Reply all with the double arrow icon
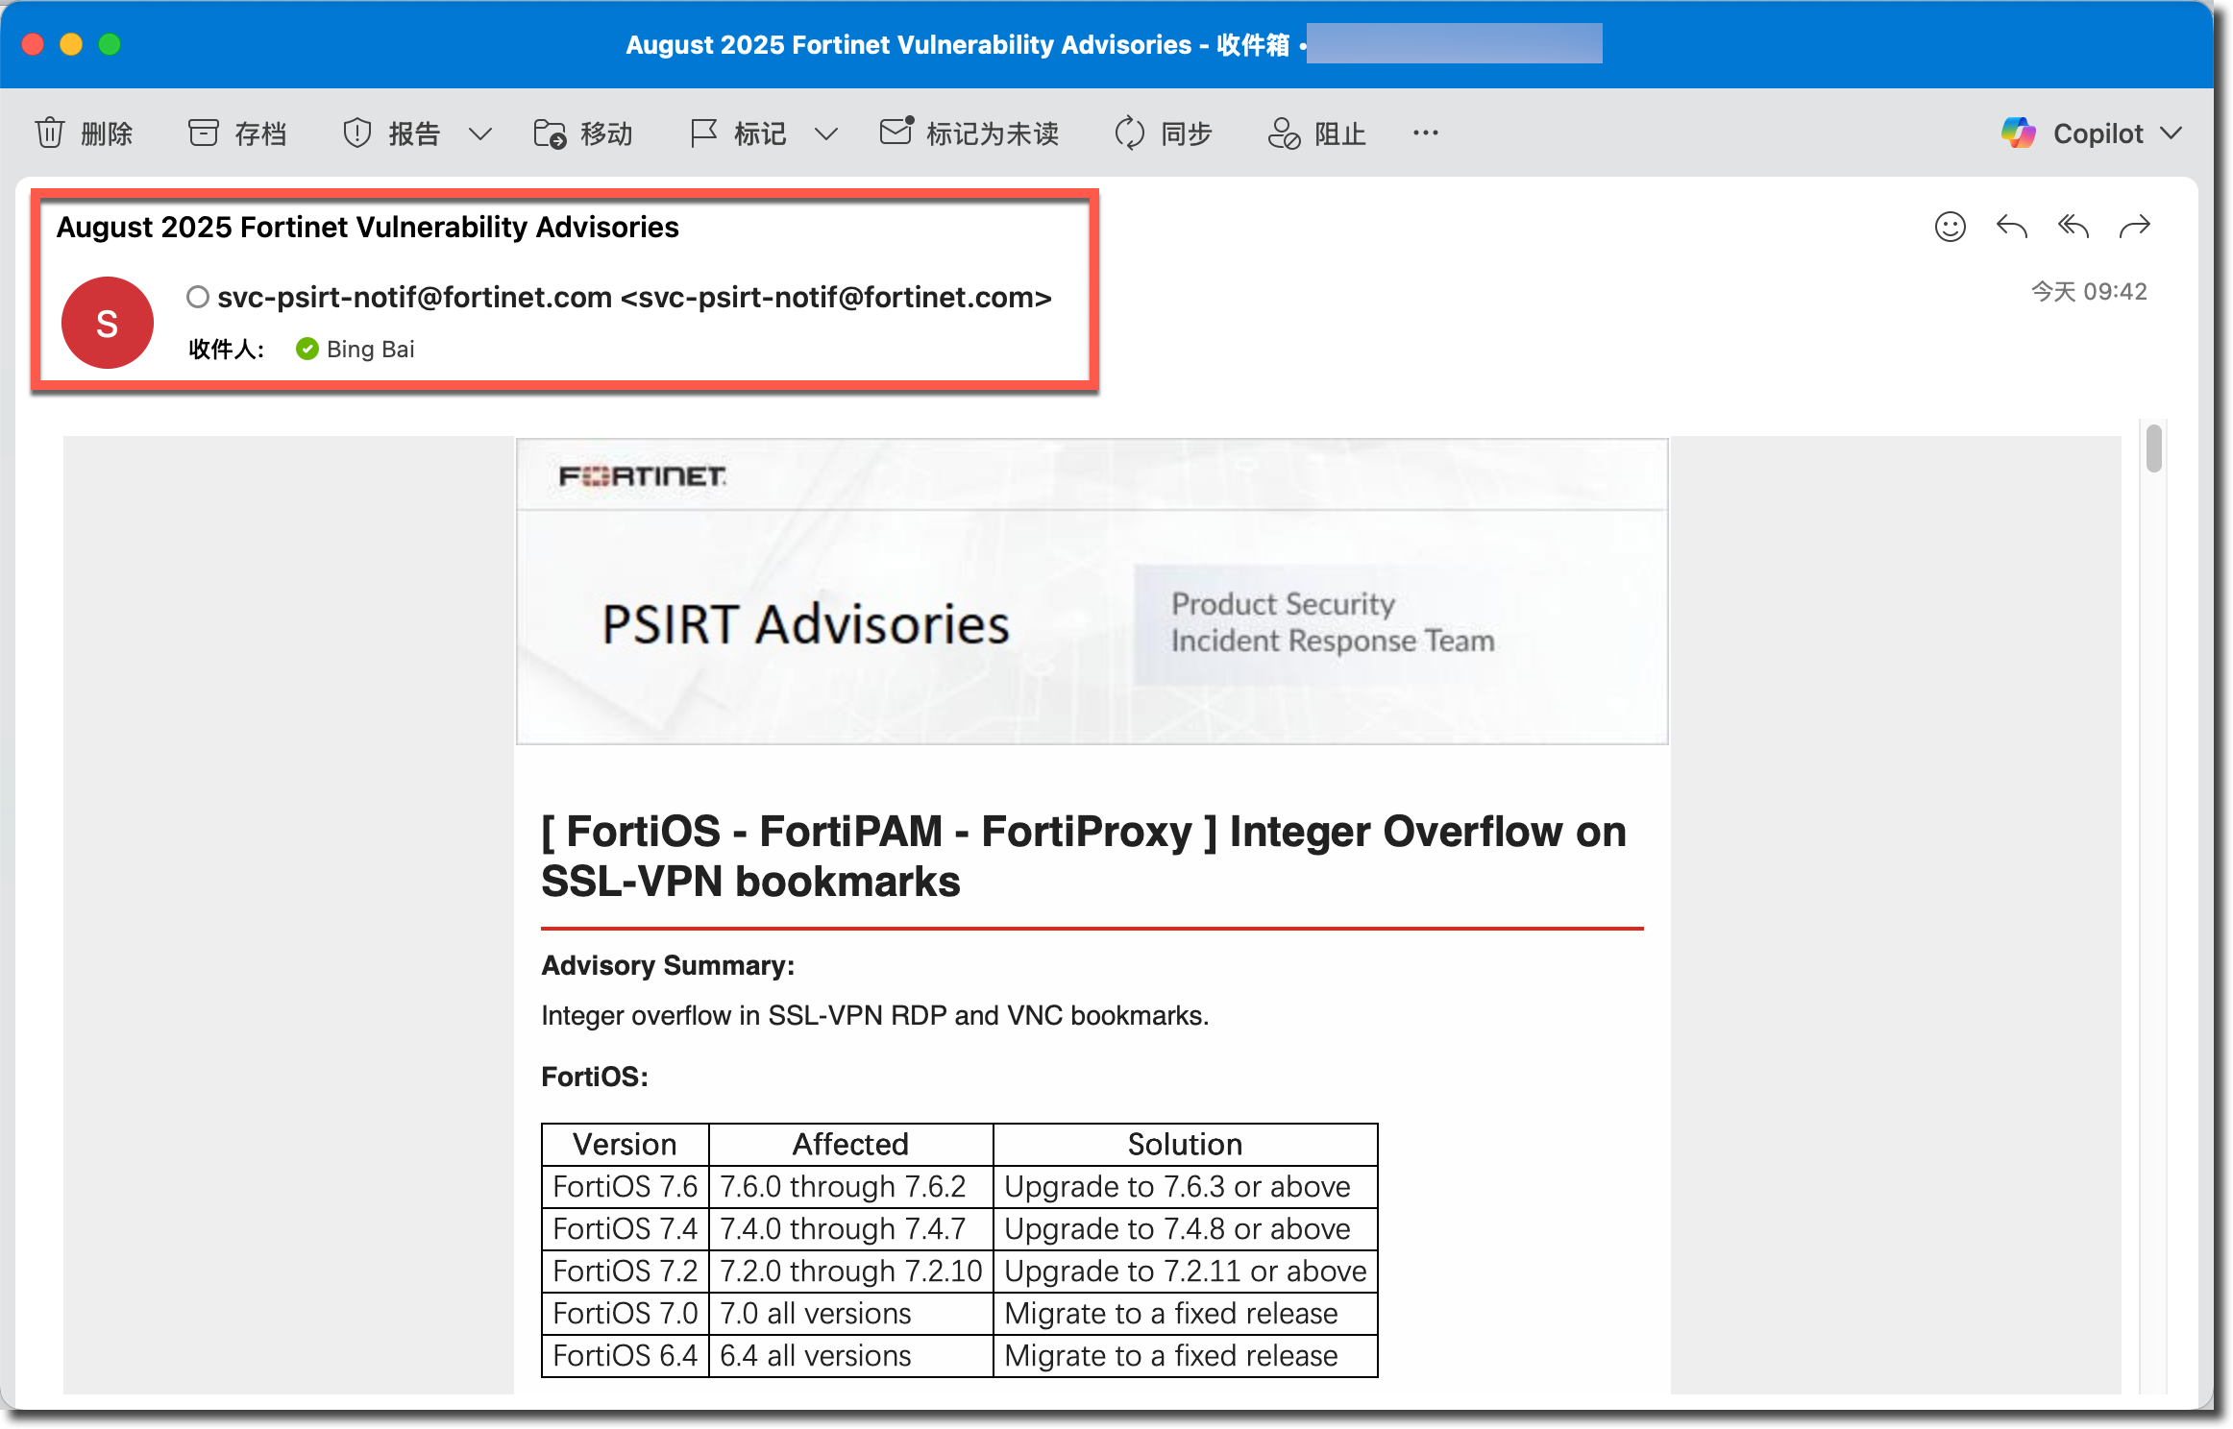 [x=2073, y=227]
